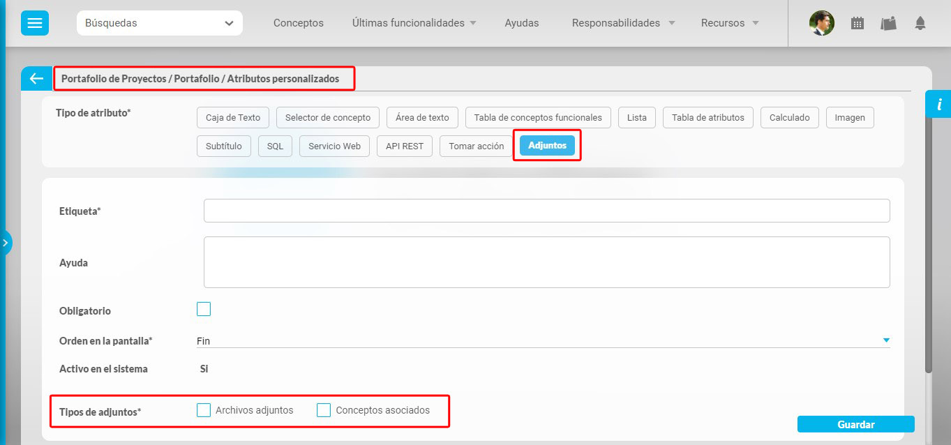Open the blue info panel tab
The image size is (951, 445).
938,104
